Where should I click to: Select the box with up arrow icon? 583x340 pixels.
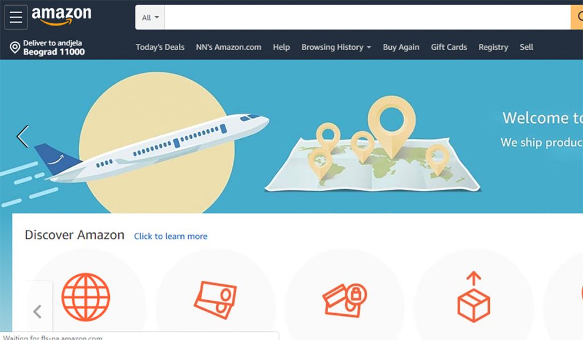[474, 297]
